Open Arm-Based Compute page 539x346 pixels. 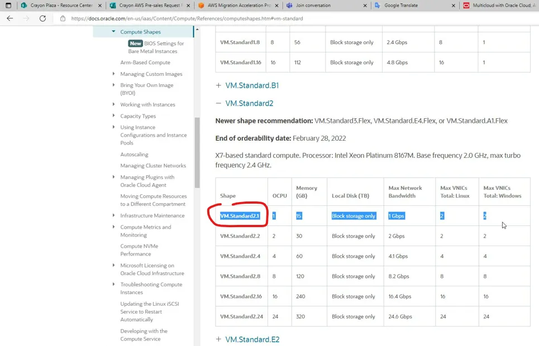point(145,62)
